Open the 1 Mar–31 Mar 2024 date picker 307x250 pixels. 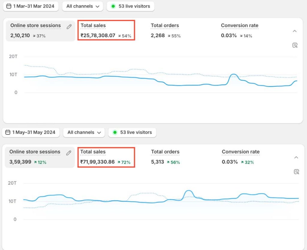[31, 6]
